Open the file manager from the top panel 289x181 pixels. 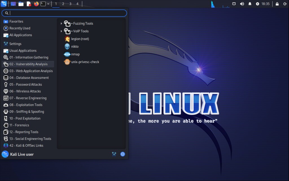click(21, 4)
